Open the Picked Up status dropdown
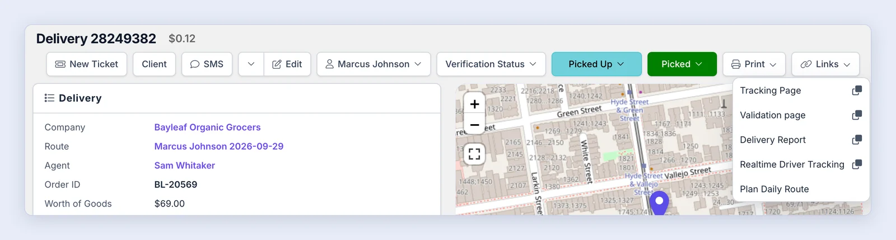The width and height of the screenshot is (896, 240). tap(596, 64)
